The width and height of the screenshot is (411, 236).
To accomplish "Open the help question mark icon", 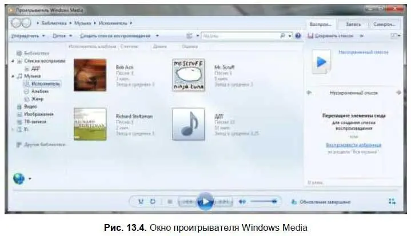I will 298,35.
